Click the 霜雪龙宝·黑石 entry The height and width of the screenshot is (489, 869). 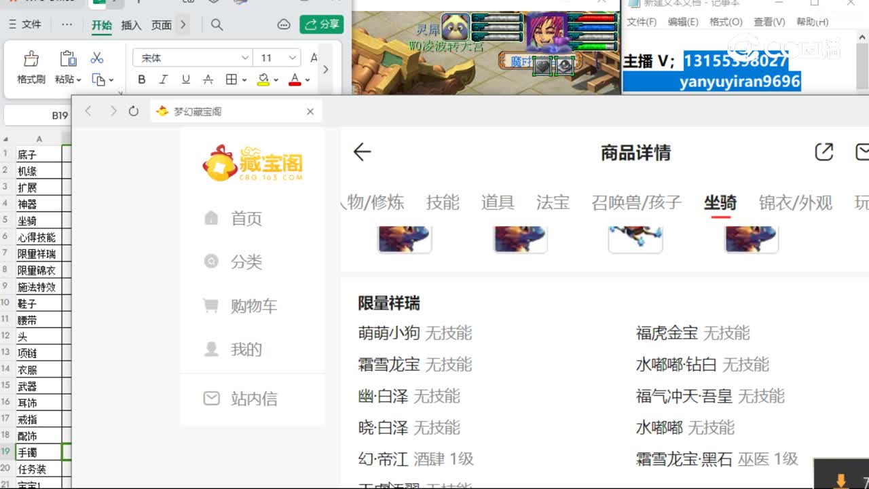pos(684,460)
